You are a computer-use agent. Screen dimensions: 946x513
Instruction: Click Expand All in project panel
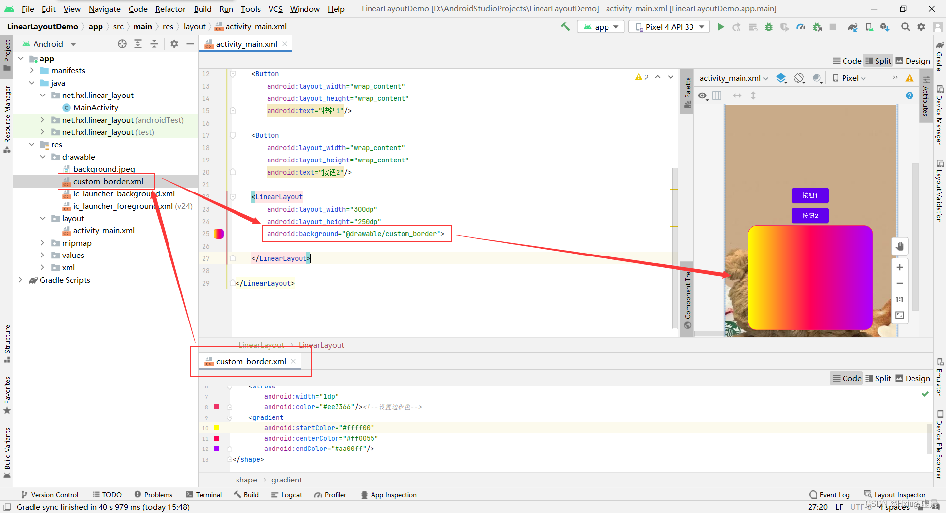click(x=138, y=44)
